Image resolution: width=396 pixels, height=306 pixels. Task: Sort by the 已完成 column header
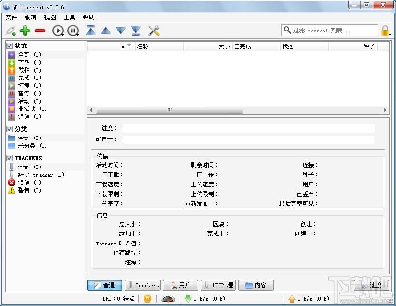tap(256, 46)
